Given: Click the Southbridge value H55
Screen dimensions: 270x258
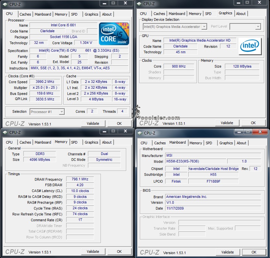Looking at the screenshot, I should pos(213,174).
